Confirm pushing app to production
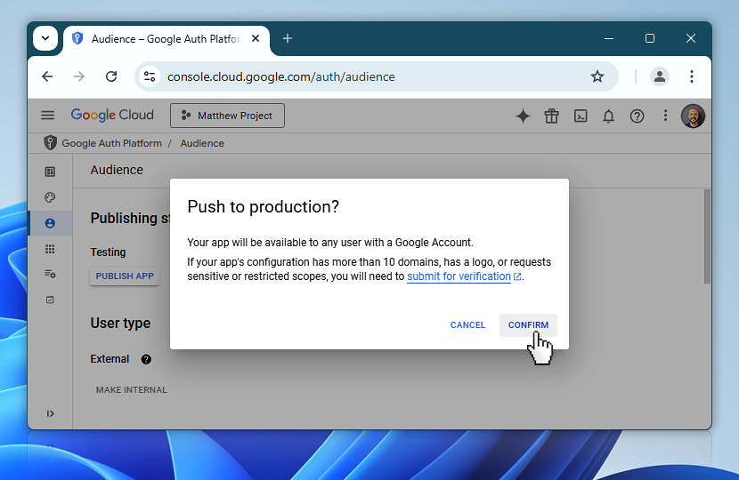 coord(528,325)
